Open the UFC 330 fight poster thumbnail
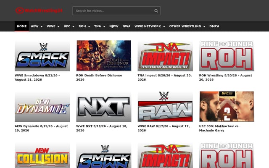Viewport: 269px width, 168px height. pos(227,106)
